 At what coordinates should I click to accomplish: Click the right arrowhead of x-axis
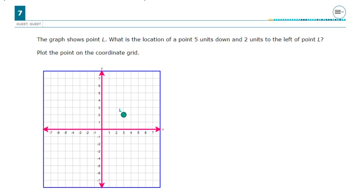158,129
